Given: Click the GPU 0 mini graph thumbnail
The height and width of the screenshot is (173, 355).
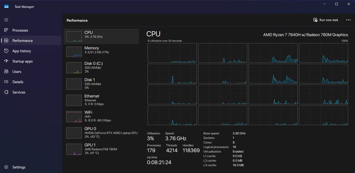Looking at the screenshot, I should point(74,133).
